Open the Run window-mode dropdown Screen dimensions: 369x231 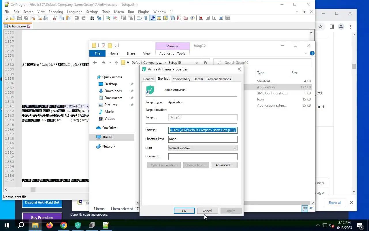point(203,148)
